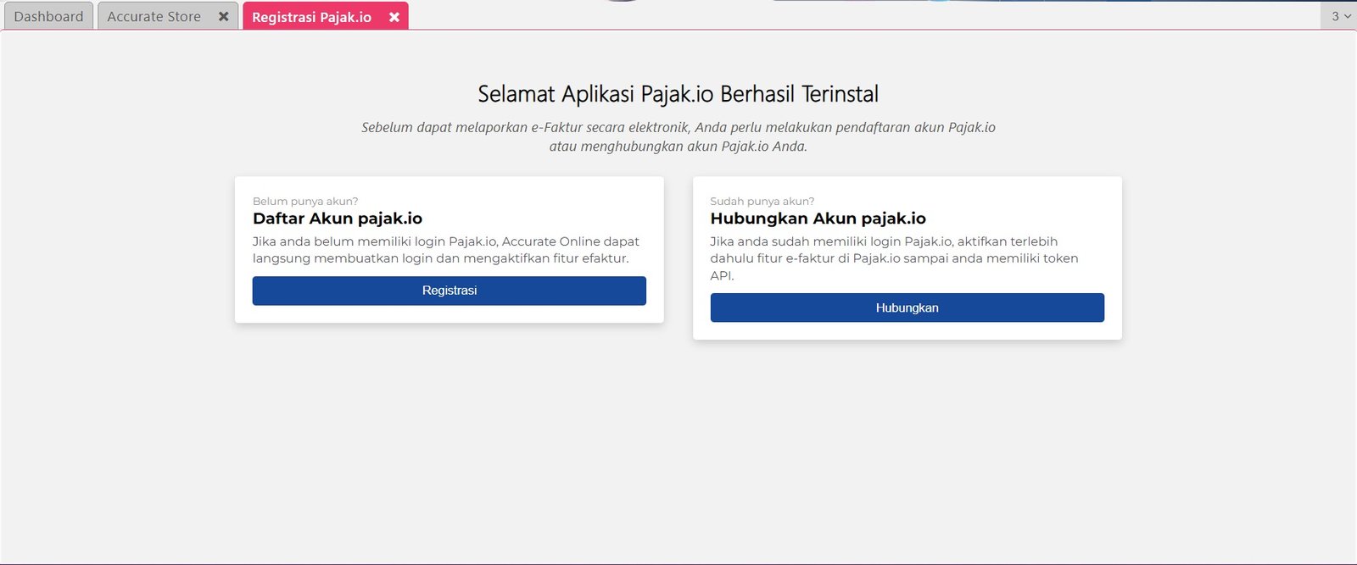1357x565 pixels.
Task: Expand the open tabs list chevron
Action: coord(1348,16)
